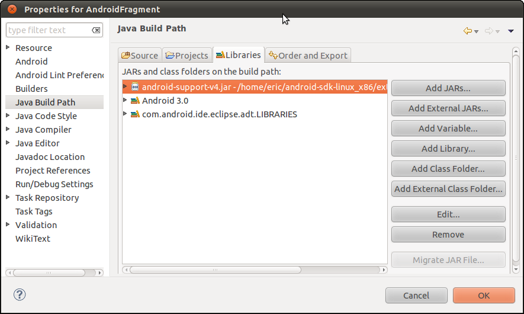Click the Order and Export tab icon
Screen dimensions: 524x314
pos(273,55)
